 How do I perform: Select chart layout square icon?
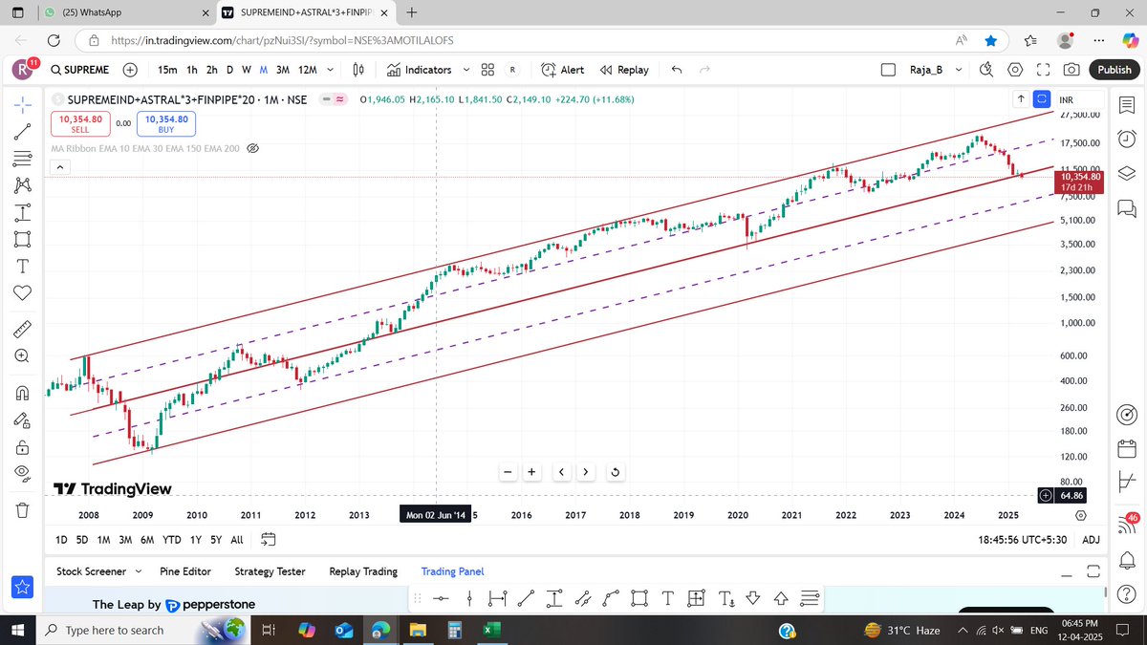889,70
